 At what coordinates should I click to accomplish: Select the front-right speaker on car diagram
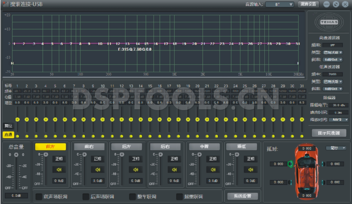[x=324, y=164]
